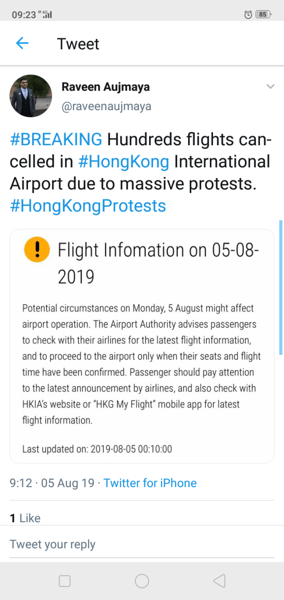Tap the @raveenaujmaya handle

pos(106,107)
